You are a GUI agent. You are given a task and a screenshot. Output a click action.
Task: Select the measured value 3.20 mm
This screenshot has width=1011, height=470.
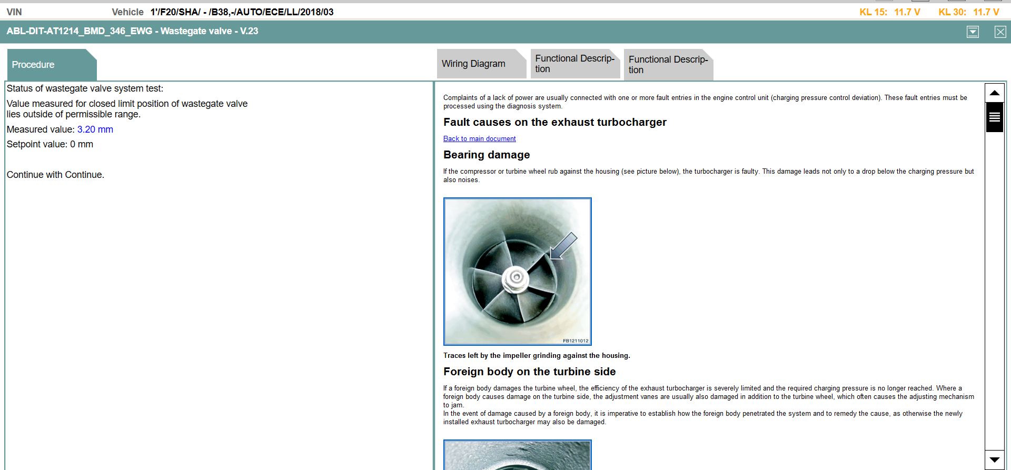click(x=95, y=129)
